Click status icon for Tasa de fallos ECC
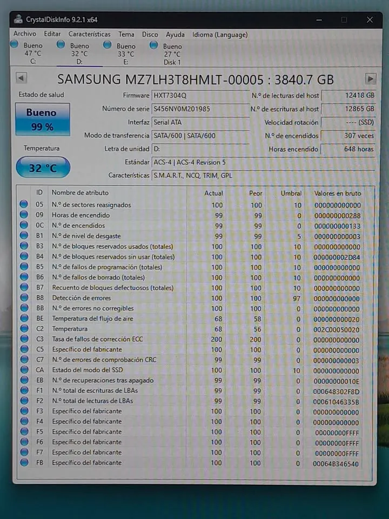The width and height of the screenshot is (389, 519). 24,338
